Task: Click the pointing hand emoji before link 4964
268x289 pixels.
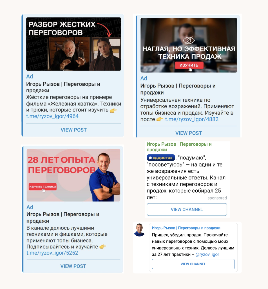Action: (113, 110)
